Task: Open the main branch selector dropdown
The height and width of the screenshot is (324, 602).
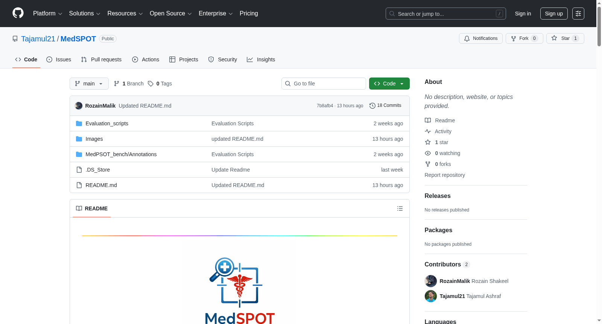Action: (89, 84)
